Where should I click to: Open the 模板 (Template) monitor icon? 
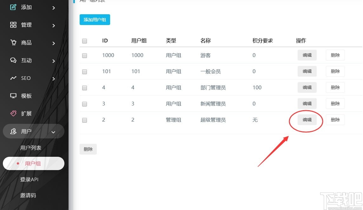click(13, 96)
